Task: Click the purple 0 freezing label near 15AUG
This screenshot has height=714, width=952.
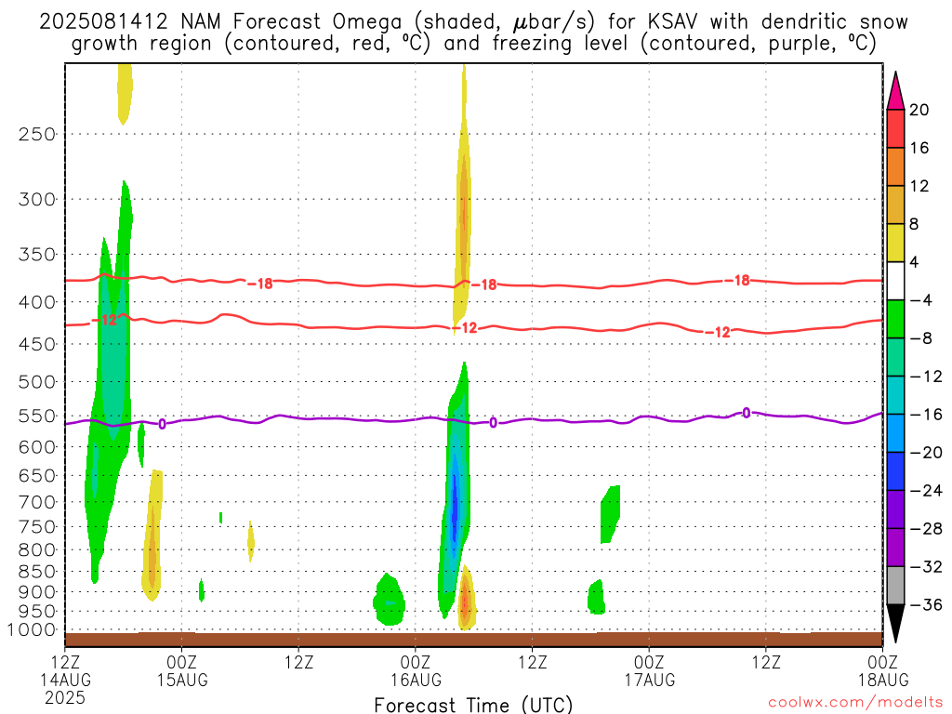Action: point(162,424)
